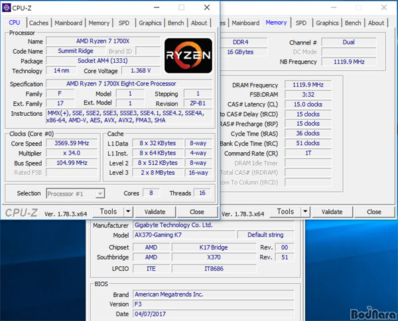The height and width of the screenshot is (321, 398).
Task: Minimize the front CPU-Z window
Action: (157, 7)
